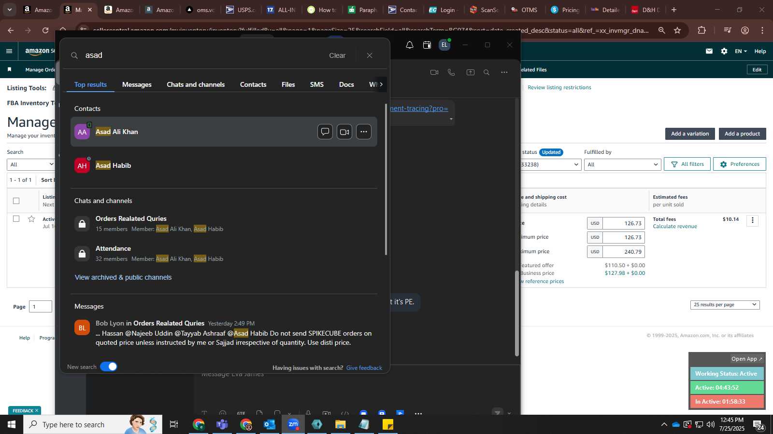The height and width of the screenshot is (434, 773).
Task: Open the Search 'All' dropdown
Action: (31, 164)
